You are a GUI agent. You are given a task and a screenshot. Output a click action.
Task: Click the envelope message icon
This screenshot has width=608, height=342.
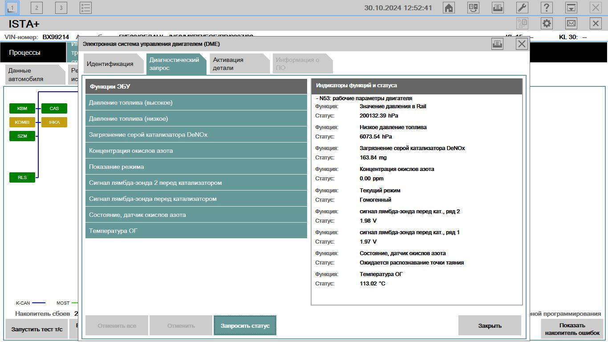pos(571,24)
